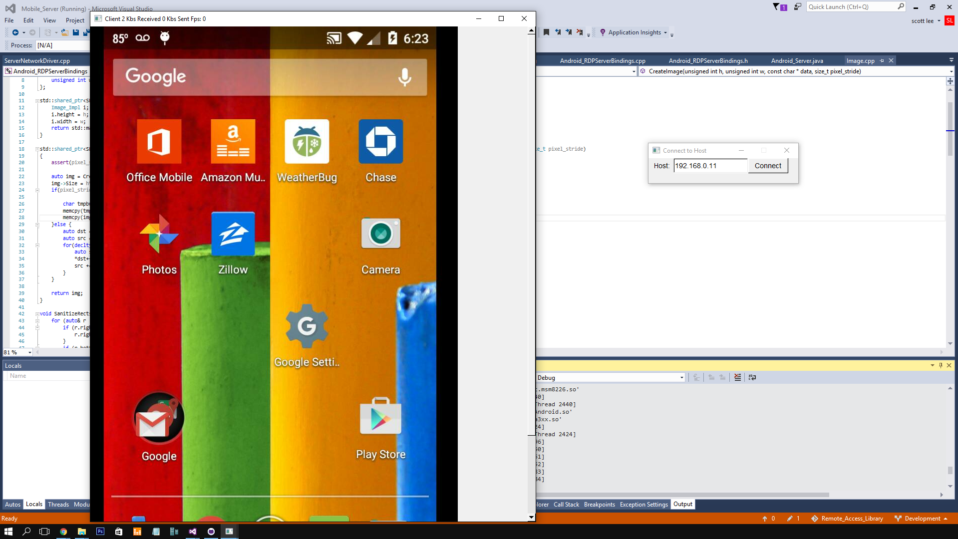This screenshot has height=539, width=958.
Task: Pin the Image.cpp tab
Action: tap(882, 60)
